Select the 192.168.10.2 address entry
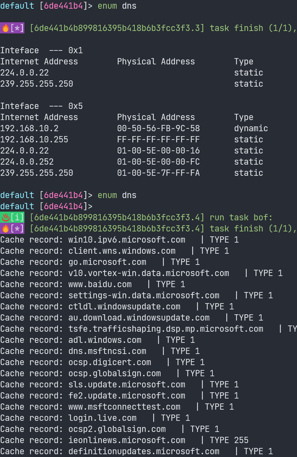The image size is (297, 457). pos(29,128)
